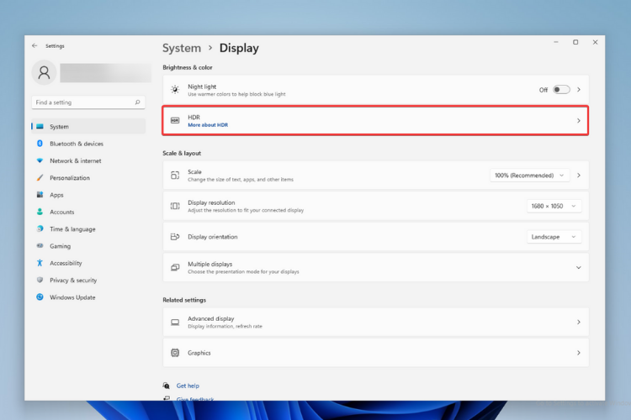Open the Accessibility settings category

pyautogui.click(x=66, y=263)
